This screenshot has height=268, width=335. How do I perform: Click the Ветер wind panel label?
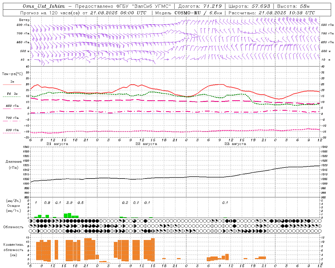pyautogui.click(x=24, y=20)
